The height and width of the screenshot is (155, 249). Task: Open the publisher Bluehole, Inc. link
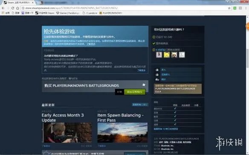tap(168, 149)
